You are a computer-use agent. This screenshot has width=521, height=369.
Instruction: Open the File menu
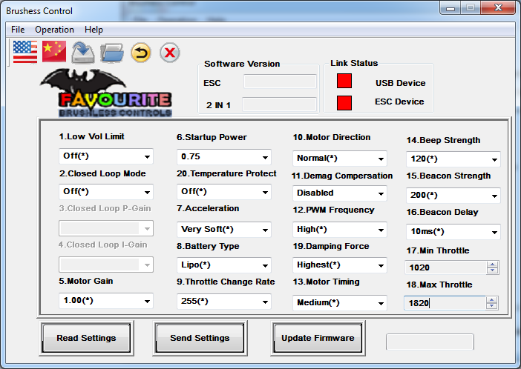(x=18, y=30)
